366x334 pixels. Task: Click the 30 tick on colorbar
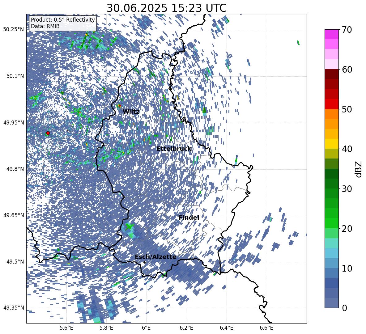point(347,189)
